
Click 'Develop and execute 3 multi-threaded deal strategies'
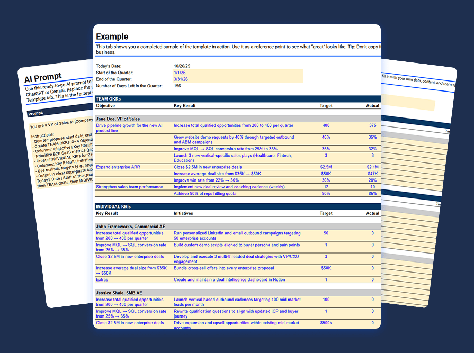point(236,259)
